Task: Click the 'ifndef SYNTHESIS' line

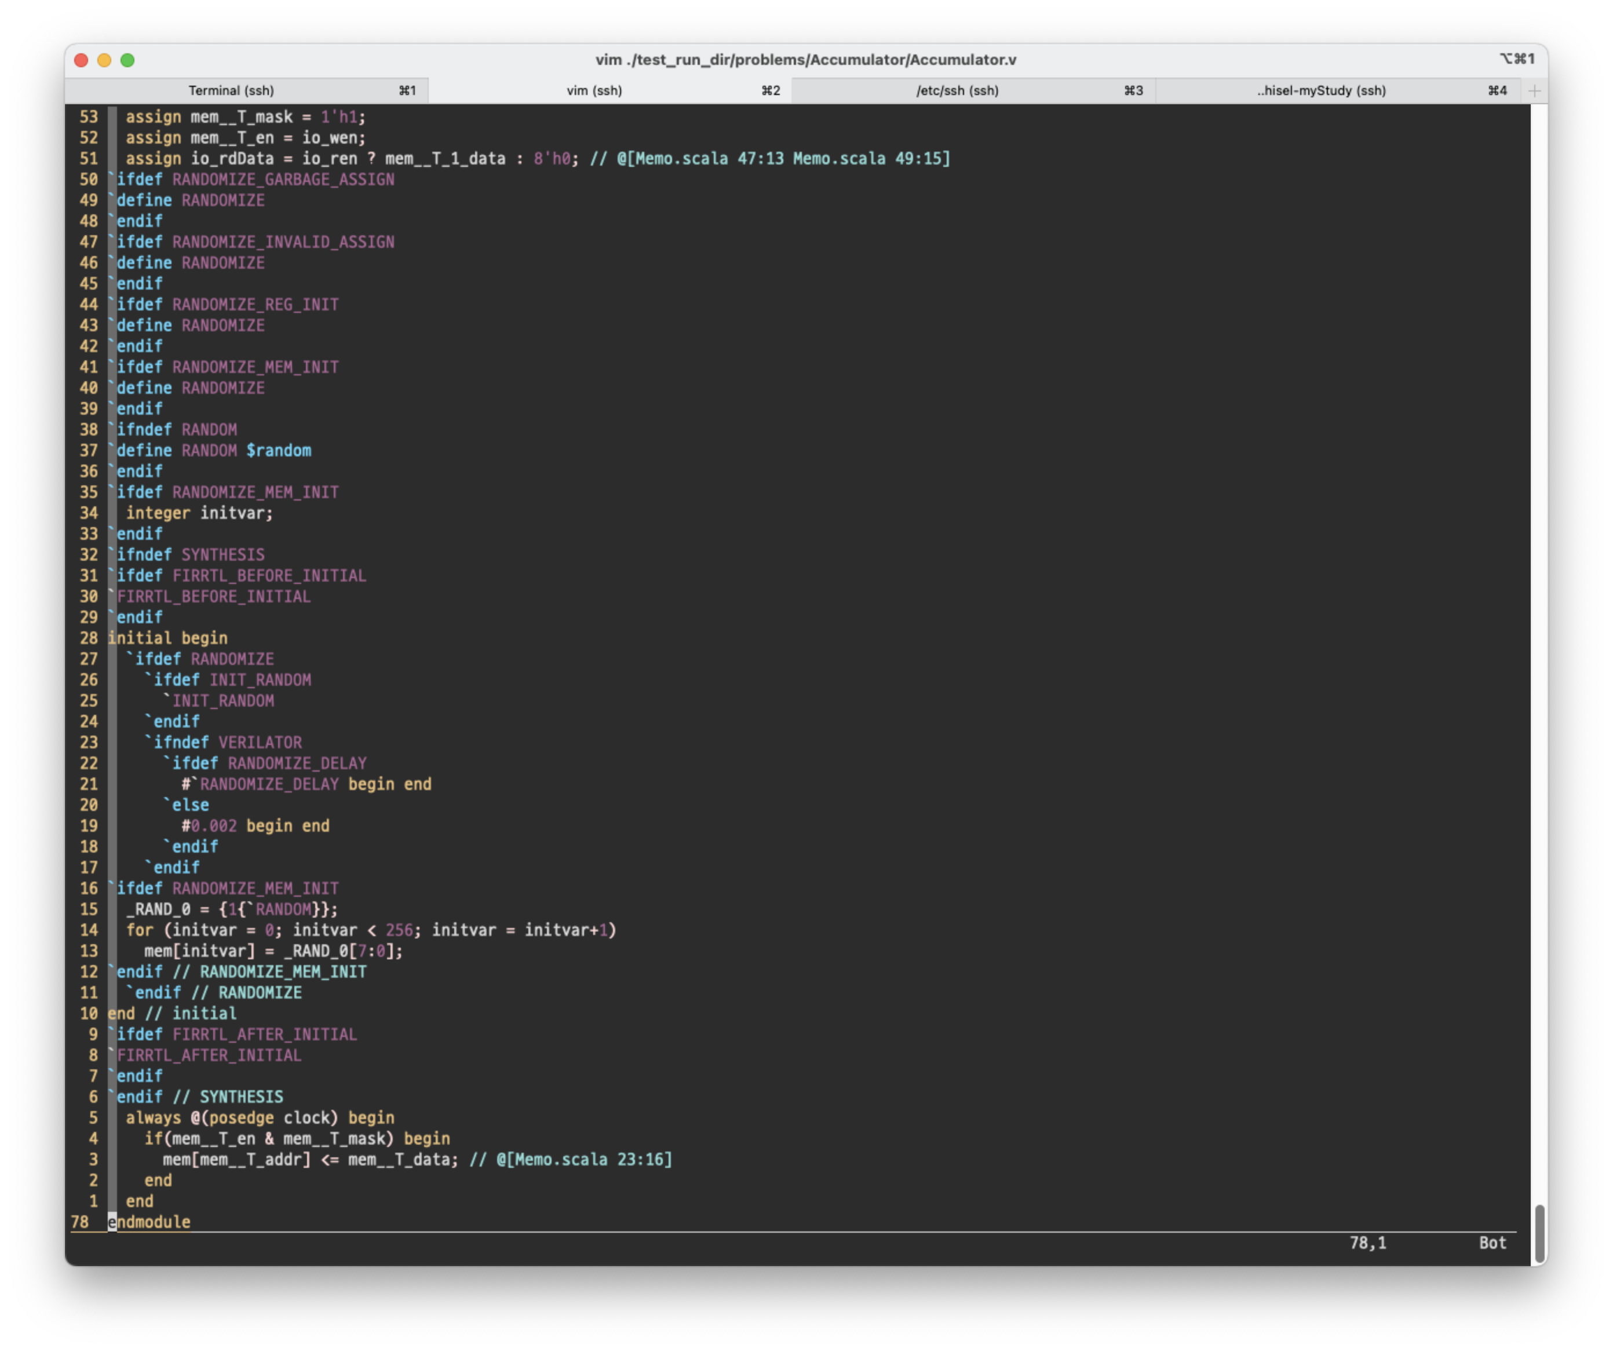Action: pyautogui.click(x=187, y=554)
